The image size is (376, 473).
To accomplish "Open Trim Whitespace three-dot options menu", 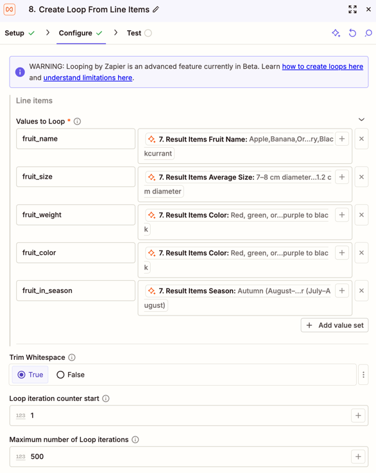I will tap(363, 375).
